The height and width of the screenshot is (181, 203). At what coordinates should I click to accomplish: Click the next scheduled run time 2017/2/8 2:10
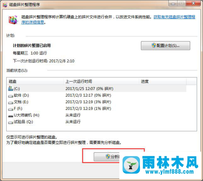62,61
